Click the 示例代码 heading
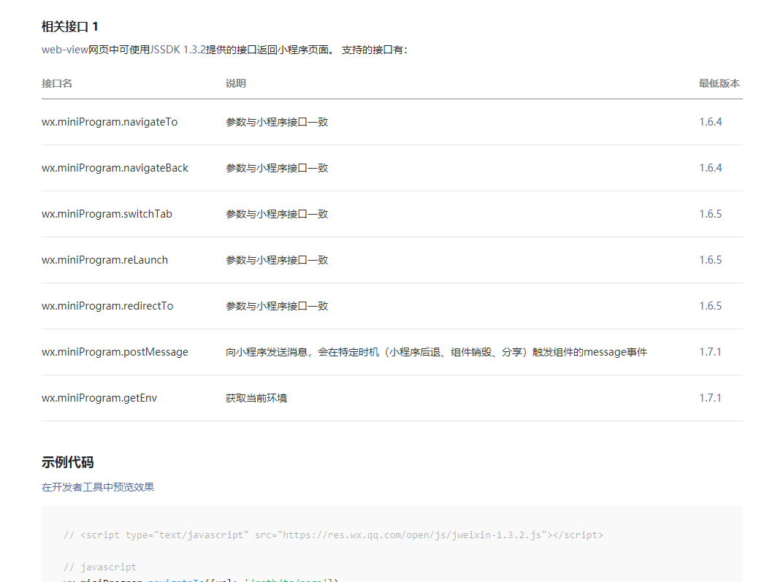The height and width of the screenshot is (582, 775). [68, 462]
